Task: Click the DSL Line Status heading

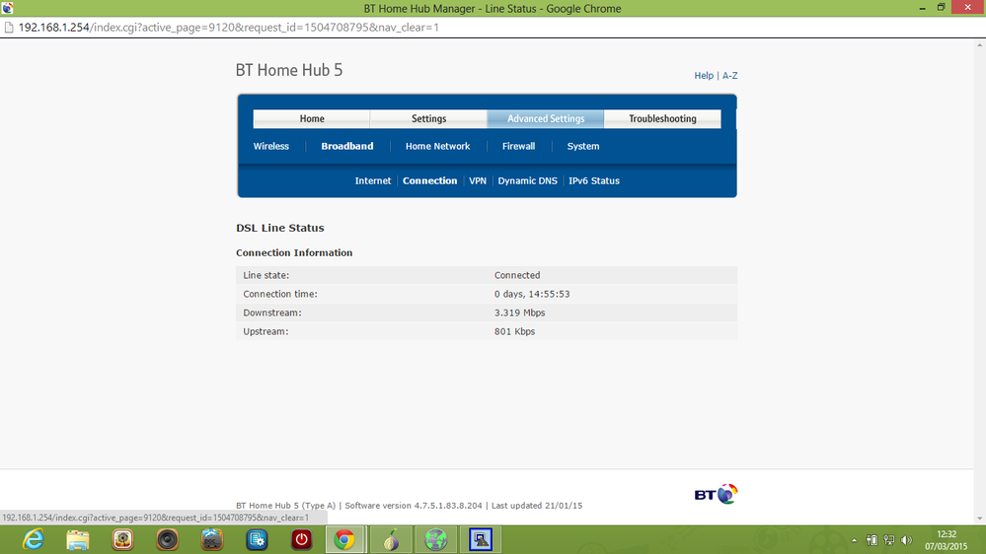Action: coord(280,228)
